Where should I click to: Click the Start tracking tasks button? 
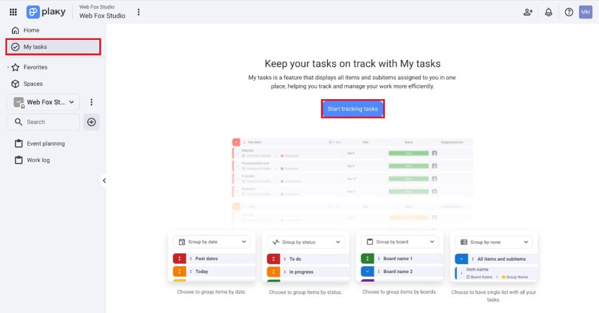(x=352, y=108)
